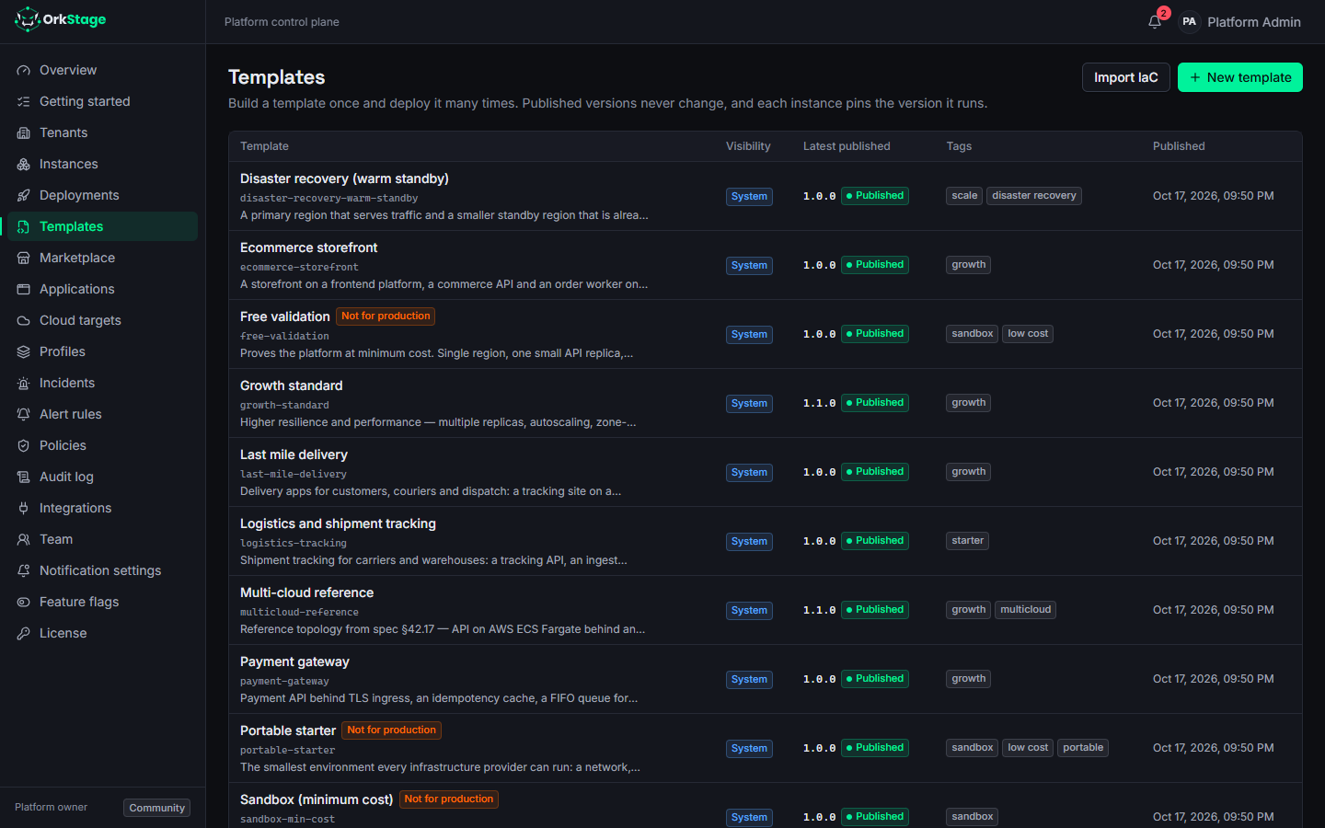This screenshot has height=828, width=1325.
Task: Click the Getting started checklist icon
Action: click(24, 101)
